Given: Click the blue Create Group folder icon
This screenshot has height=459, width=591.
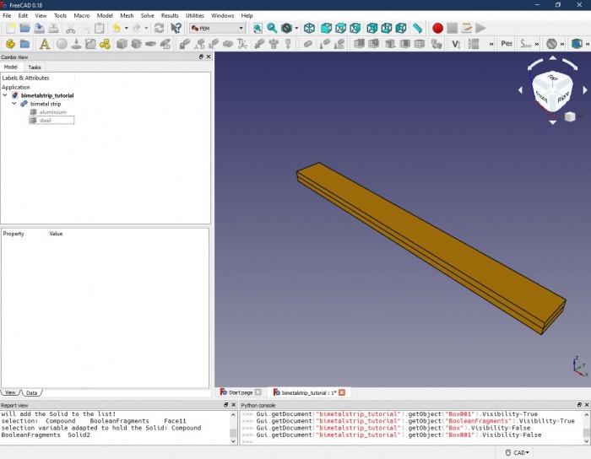Looking at the screenshot, I should (x=24, y=44).
